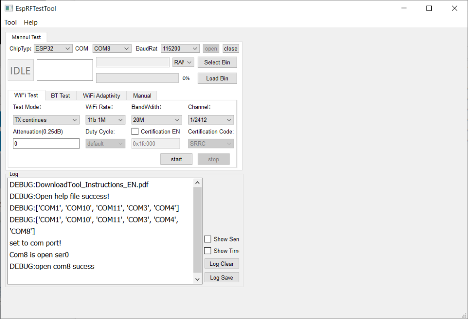Expand the BandWdith 20M dropdown
The image size is (468, 319).
click(x=157, y=120)
